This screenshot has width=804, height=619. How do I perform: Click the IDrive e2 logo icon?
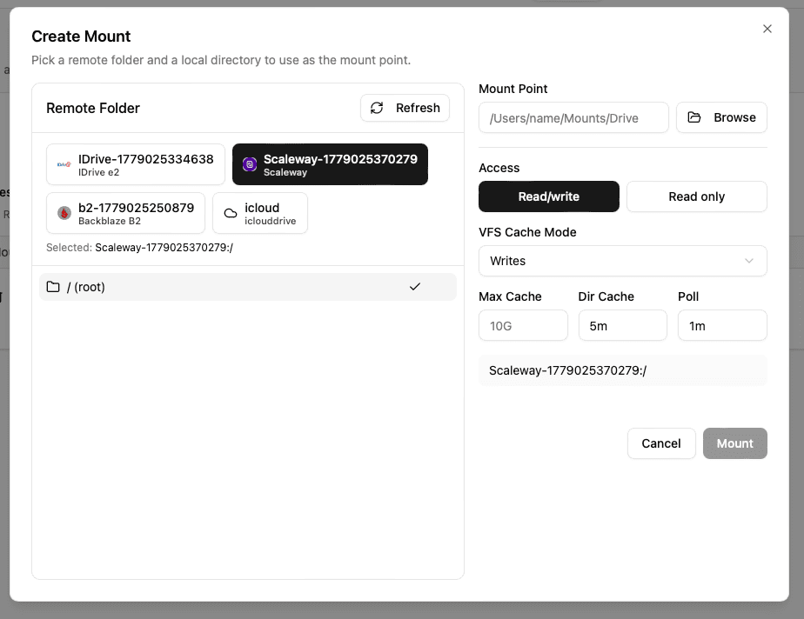[x=64, y=164]
